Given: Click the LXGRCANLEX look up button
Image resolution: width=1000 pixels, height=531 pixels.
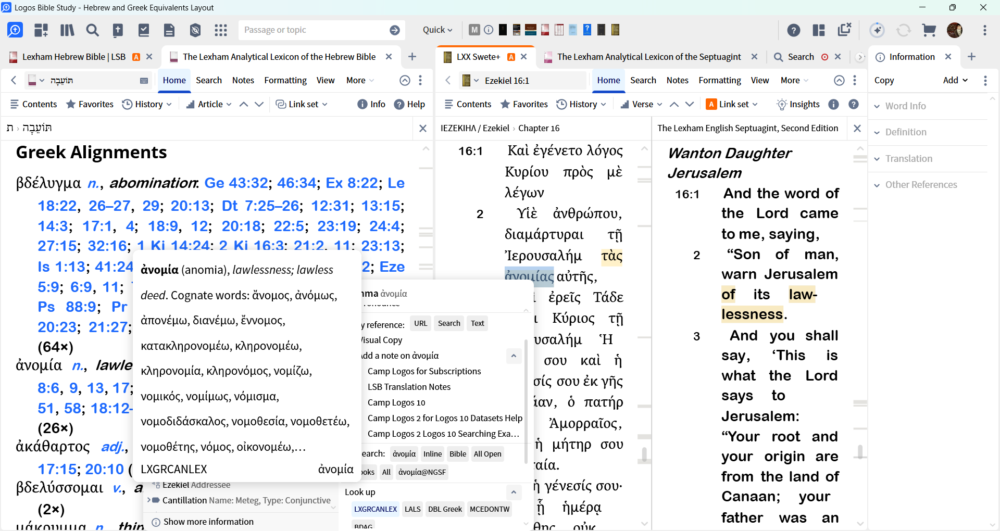Looking at the screenshot, I should pos(376,509).
